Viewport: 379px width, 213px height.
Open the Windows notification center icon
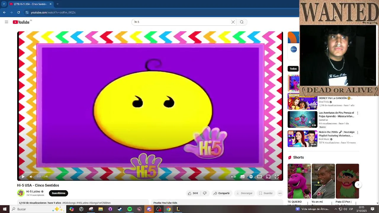point(372,209)
